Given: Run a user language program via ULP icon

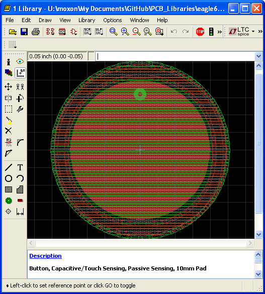Looking at the screenshot, I should coord(99,32).
